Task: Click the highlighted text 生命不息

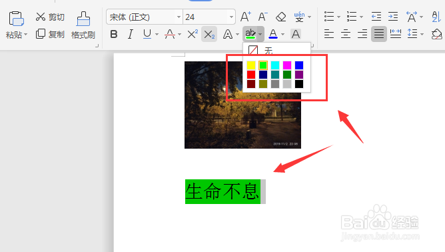Action: [222, 191]
